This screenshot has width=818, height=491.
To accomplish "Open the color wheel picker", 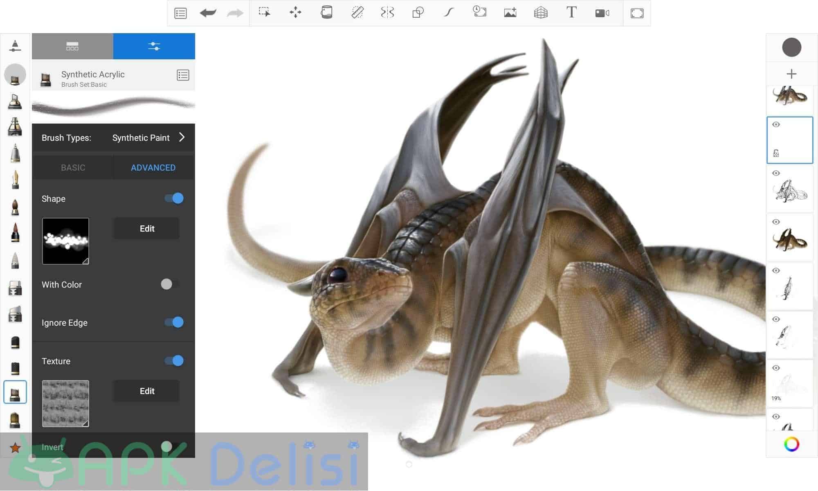I will [x=791, y=444].
